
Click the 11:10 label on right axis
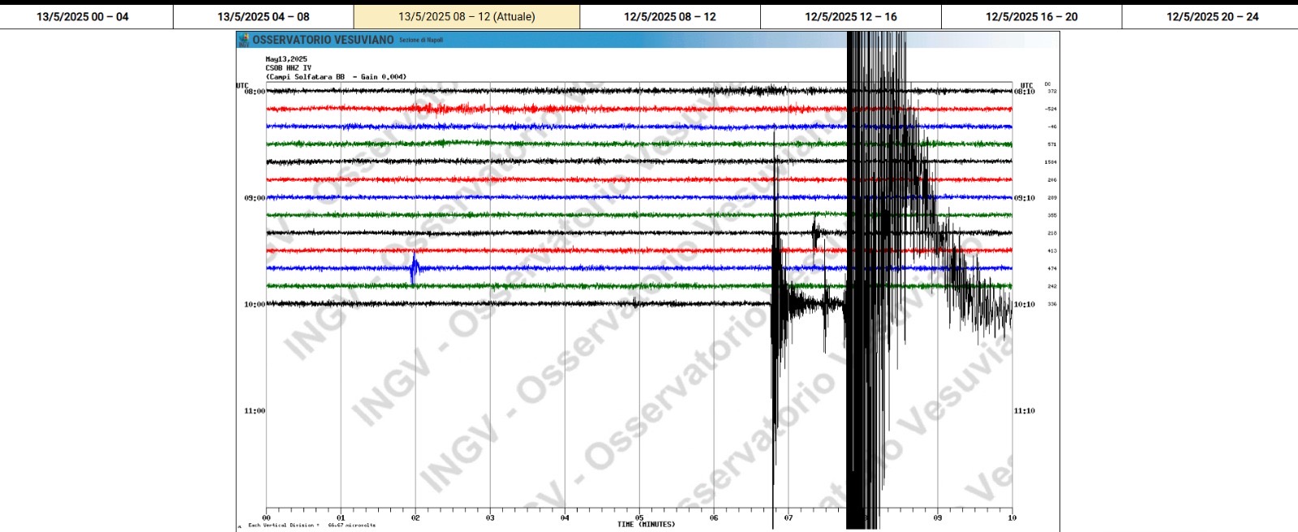(x=1025, y=410)
